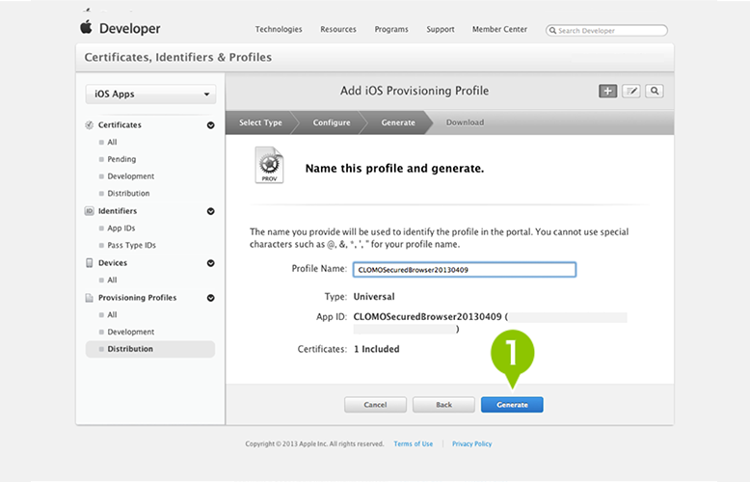Select the Configure step
750x482 pixels.
[332, 122]
